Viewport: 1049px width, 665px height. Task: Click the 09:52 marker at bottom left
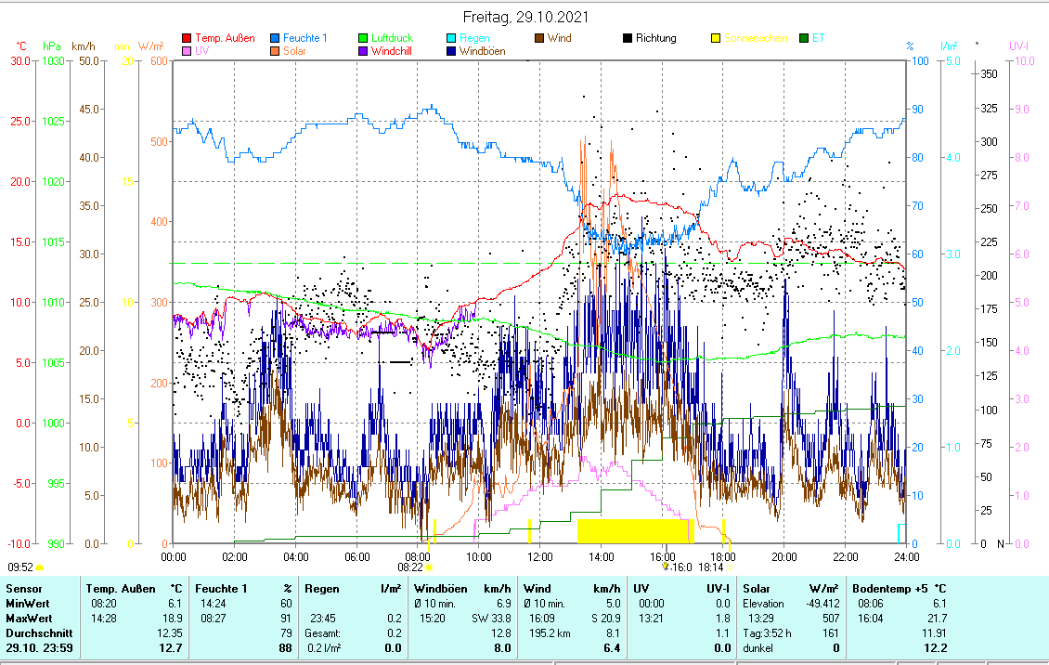click(20, 566)
